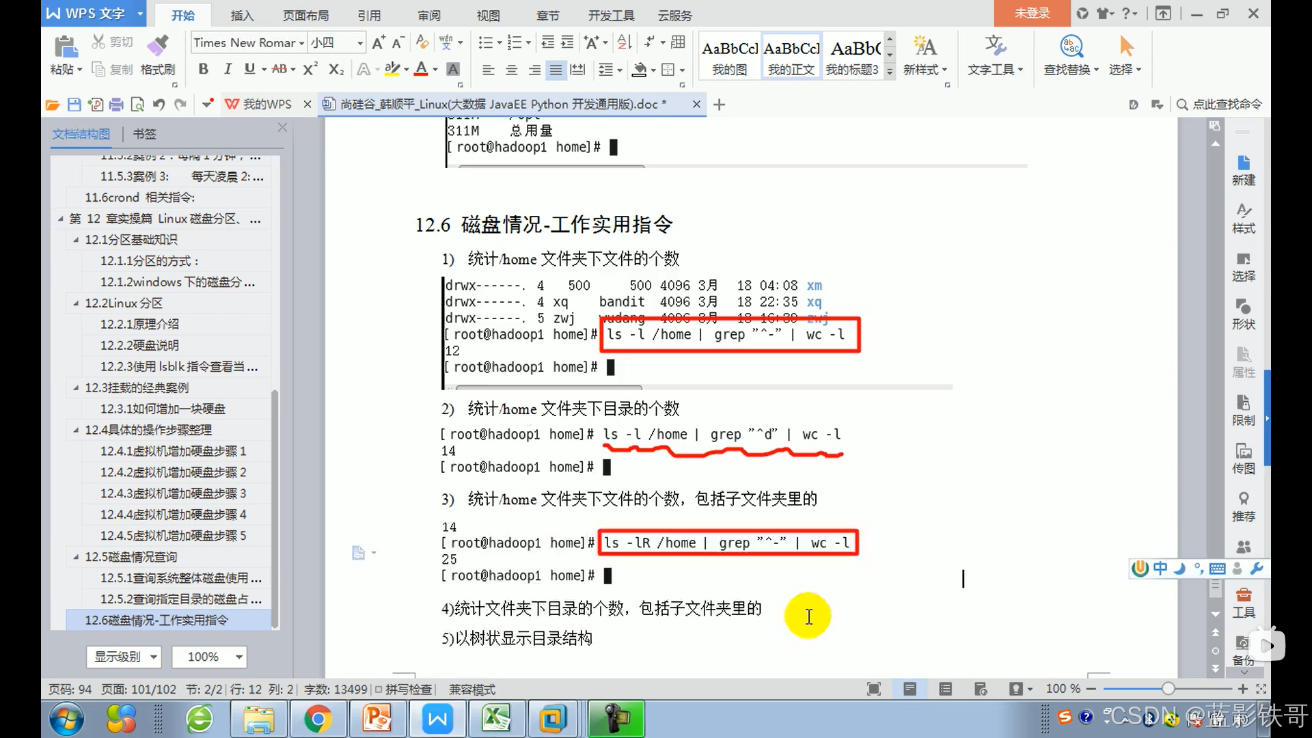
Task: Collapse the 12.4 outline tree node
Action: point(76,430)
